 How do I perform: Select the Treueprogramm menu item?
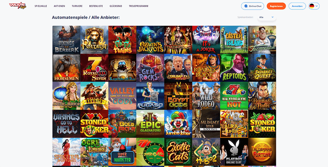[x=138, y=6]
